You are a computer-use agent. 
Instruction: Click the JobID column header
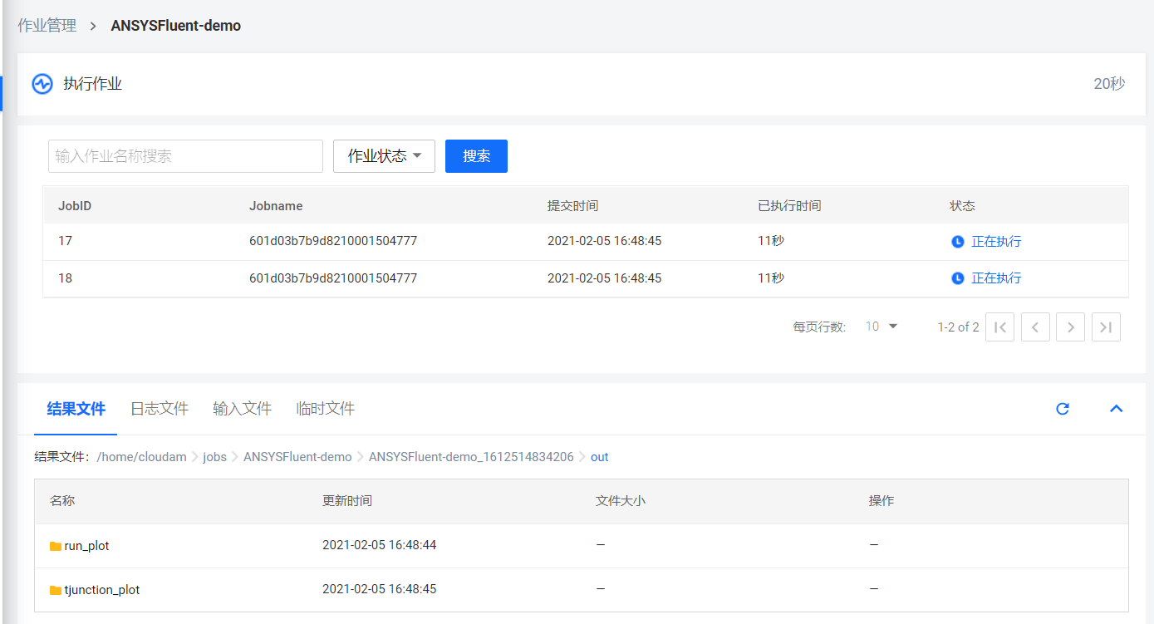tap(75, 206)
